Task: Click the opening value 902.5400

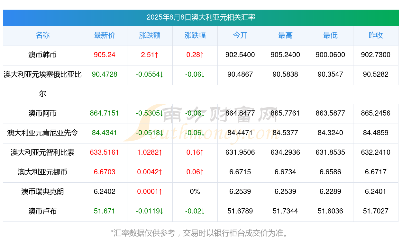Action: click(x=240, y=55)
